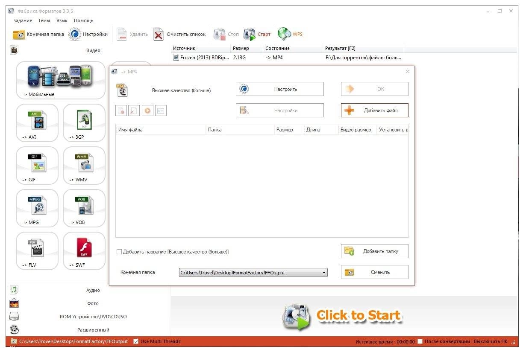The width and height of the screenshot is (526, 355).
Task: Click the Длина column header in dialog
Action: click(x=321, y=130)
